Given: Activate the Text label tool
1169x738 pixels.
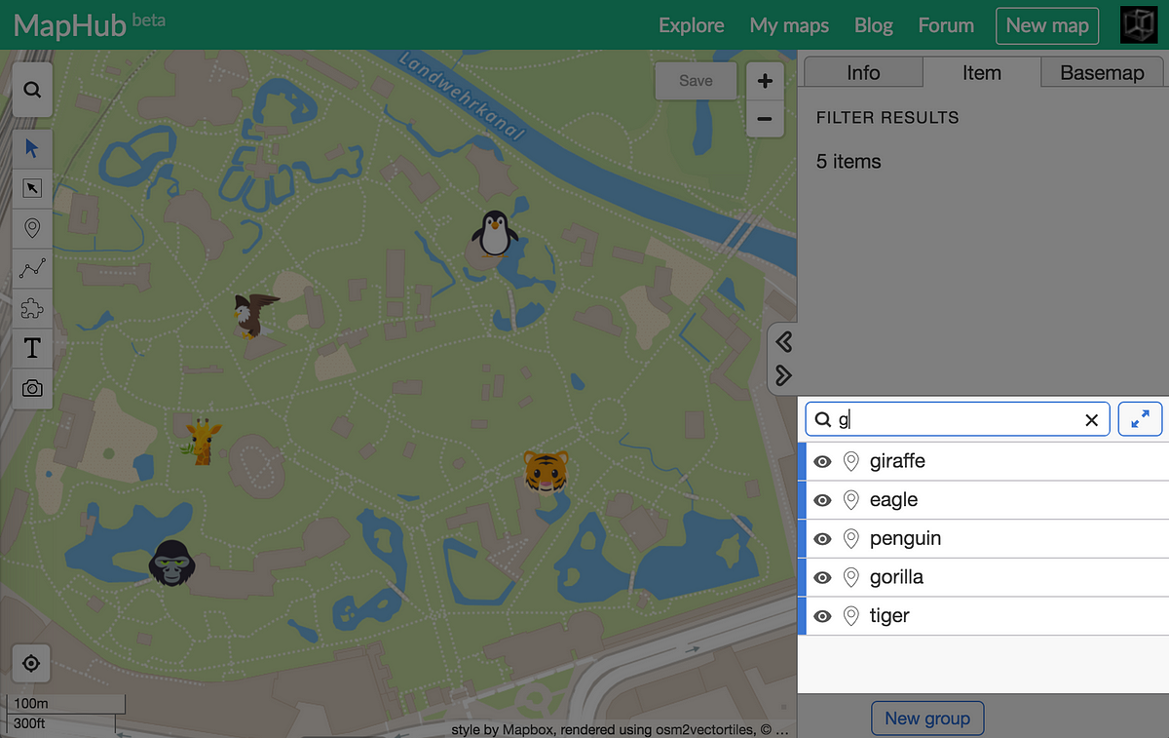Looking at the screenshot, I should [x=31, y=348].
